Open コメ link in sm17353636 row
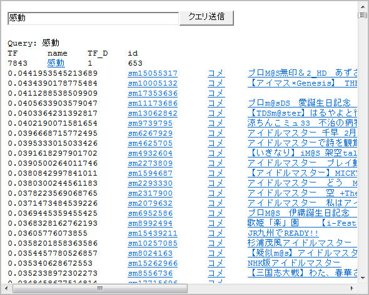This screenshot has height=295, width=369. 216,93
